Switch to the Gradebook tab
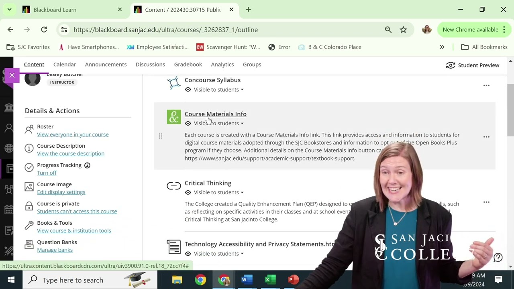The image size is (514, 289). [188, 64]
